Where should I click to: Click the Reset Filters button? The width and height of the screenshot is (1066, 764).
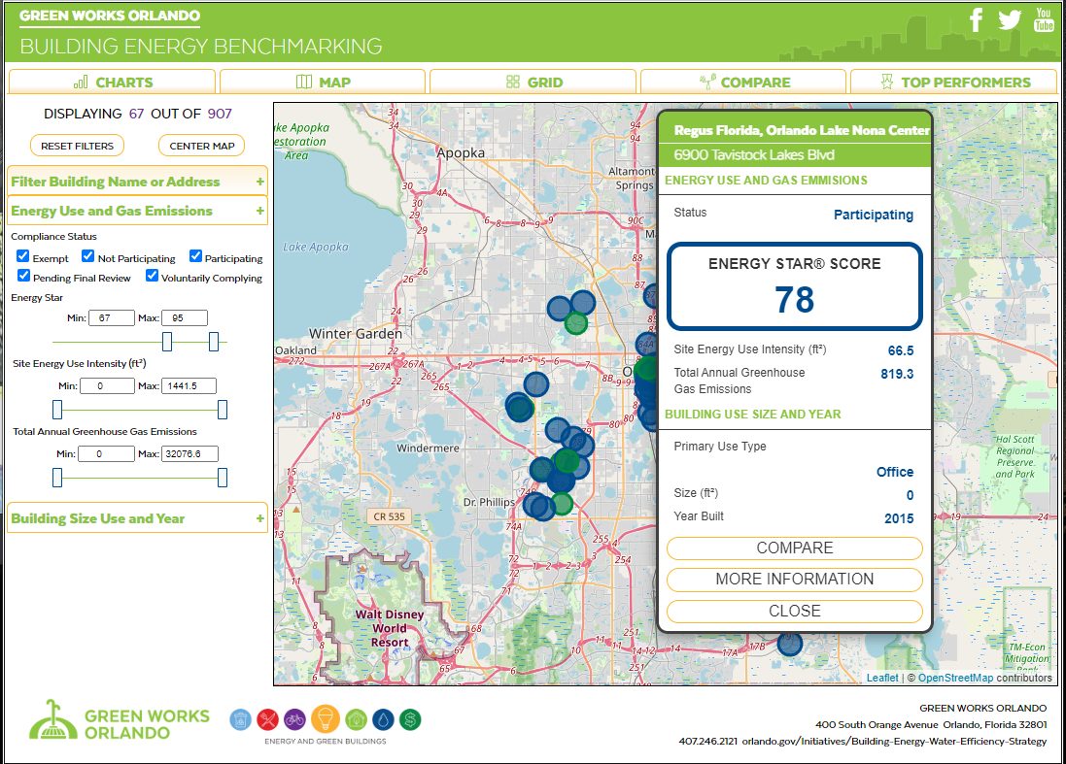click(77, 146)
